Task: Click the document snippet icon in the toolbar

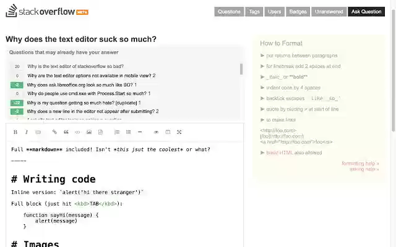Action: click(x=100, y=132)
